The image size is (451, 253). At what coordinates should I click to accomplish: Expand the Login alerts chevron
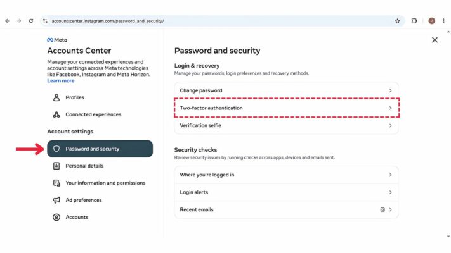[x=390, y=192]
